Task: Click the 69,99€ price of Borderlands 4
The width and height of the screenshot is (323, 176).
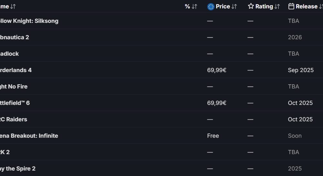Action: coord(217,70)
